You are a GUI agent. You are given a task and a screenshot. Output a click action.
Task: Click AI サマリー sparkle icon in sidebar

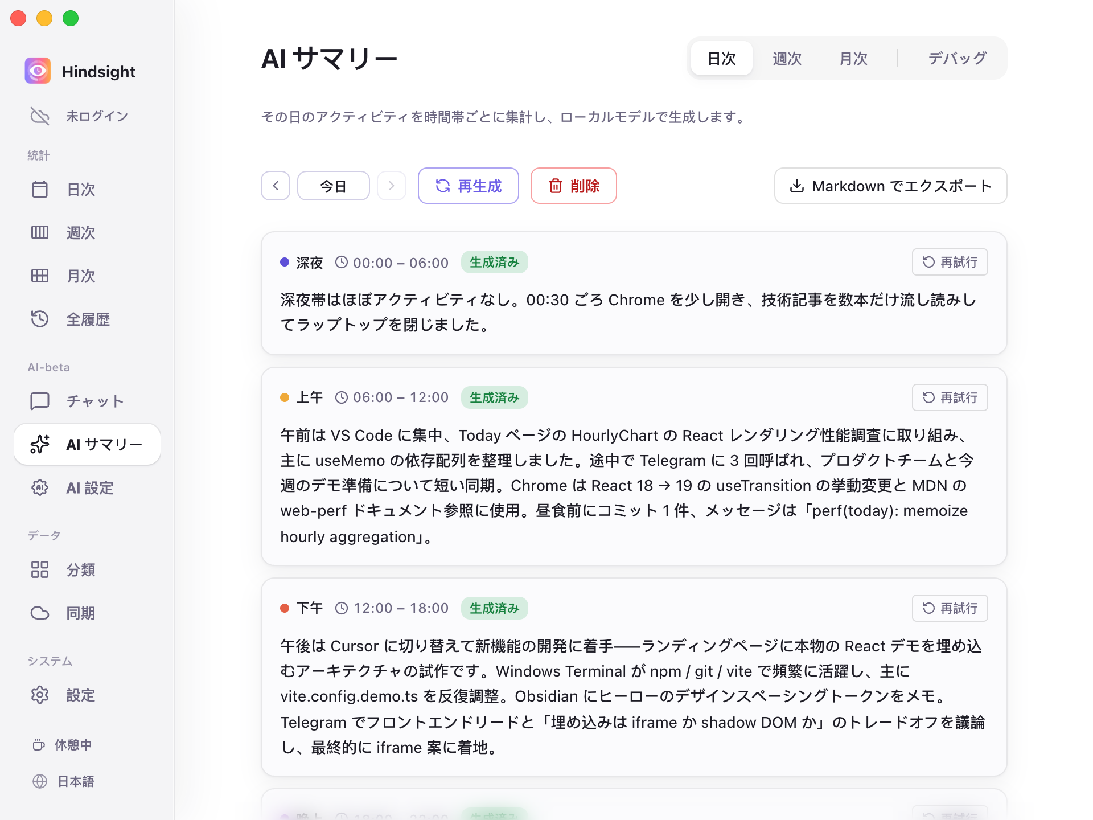(40, 444)
